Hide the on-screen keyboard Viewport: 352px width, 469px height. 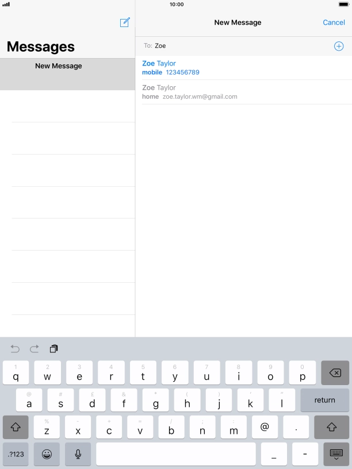(x=336, y=454)
